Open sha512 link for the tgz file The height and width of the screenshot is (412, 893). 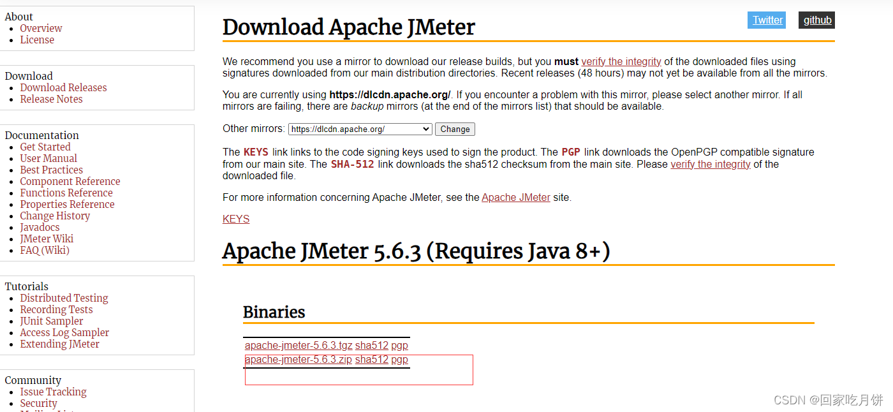tap(372, 345)
